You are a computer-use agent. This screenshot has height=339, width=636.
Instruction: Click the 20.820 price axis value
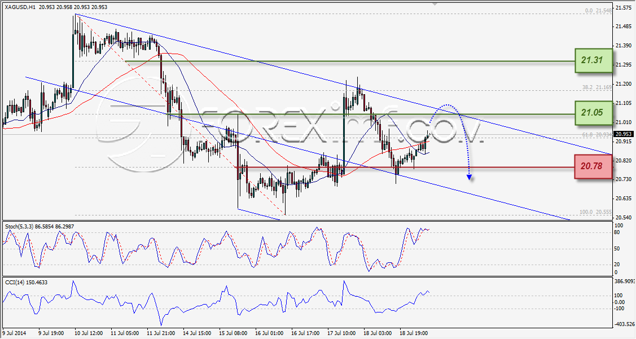623,160
